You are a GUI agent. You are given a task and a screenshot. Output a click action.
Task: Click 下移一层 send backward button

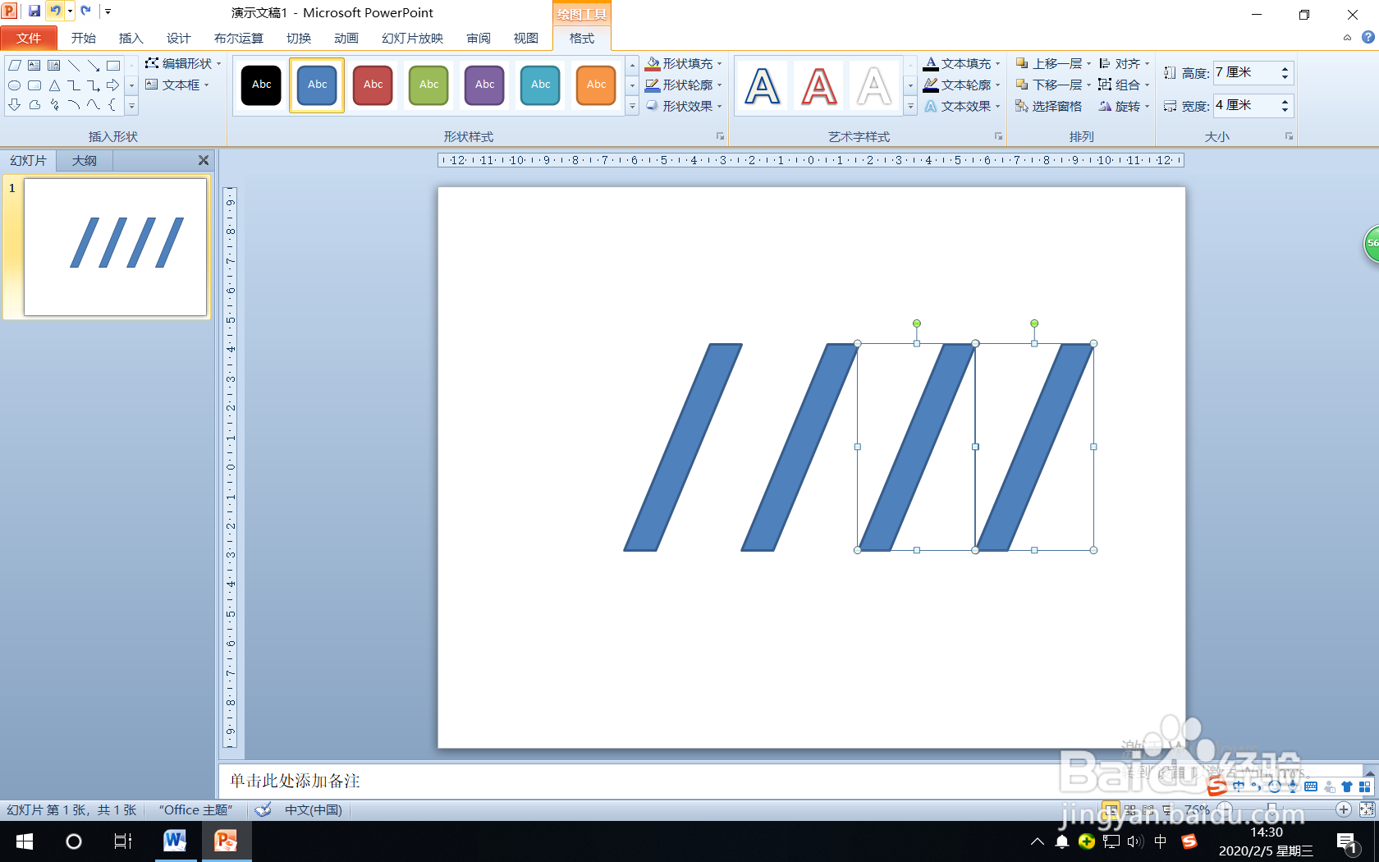1053,85
